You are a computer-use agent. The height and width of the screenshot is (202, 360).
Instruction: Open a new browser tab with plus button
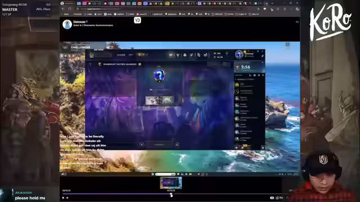[272, 3]
